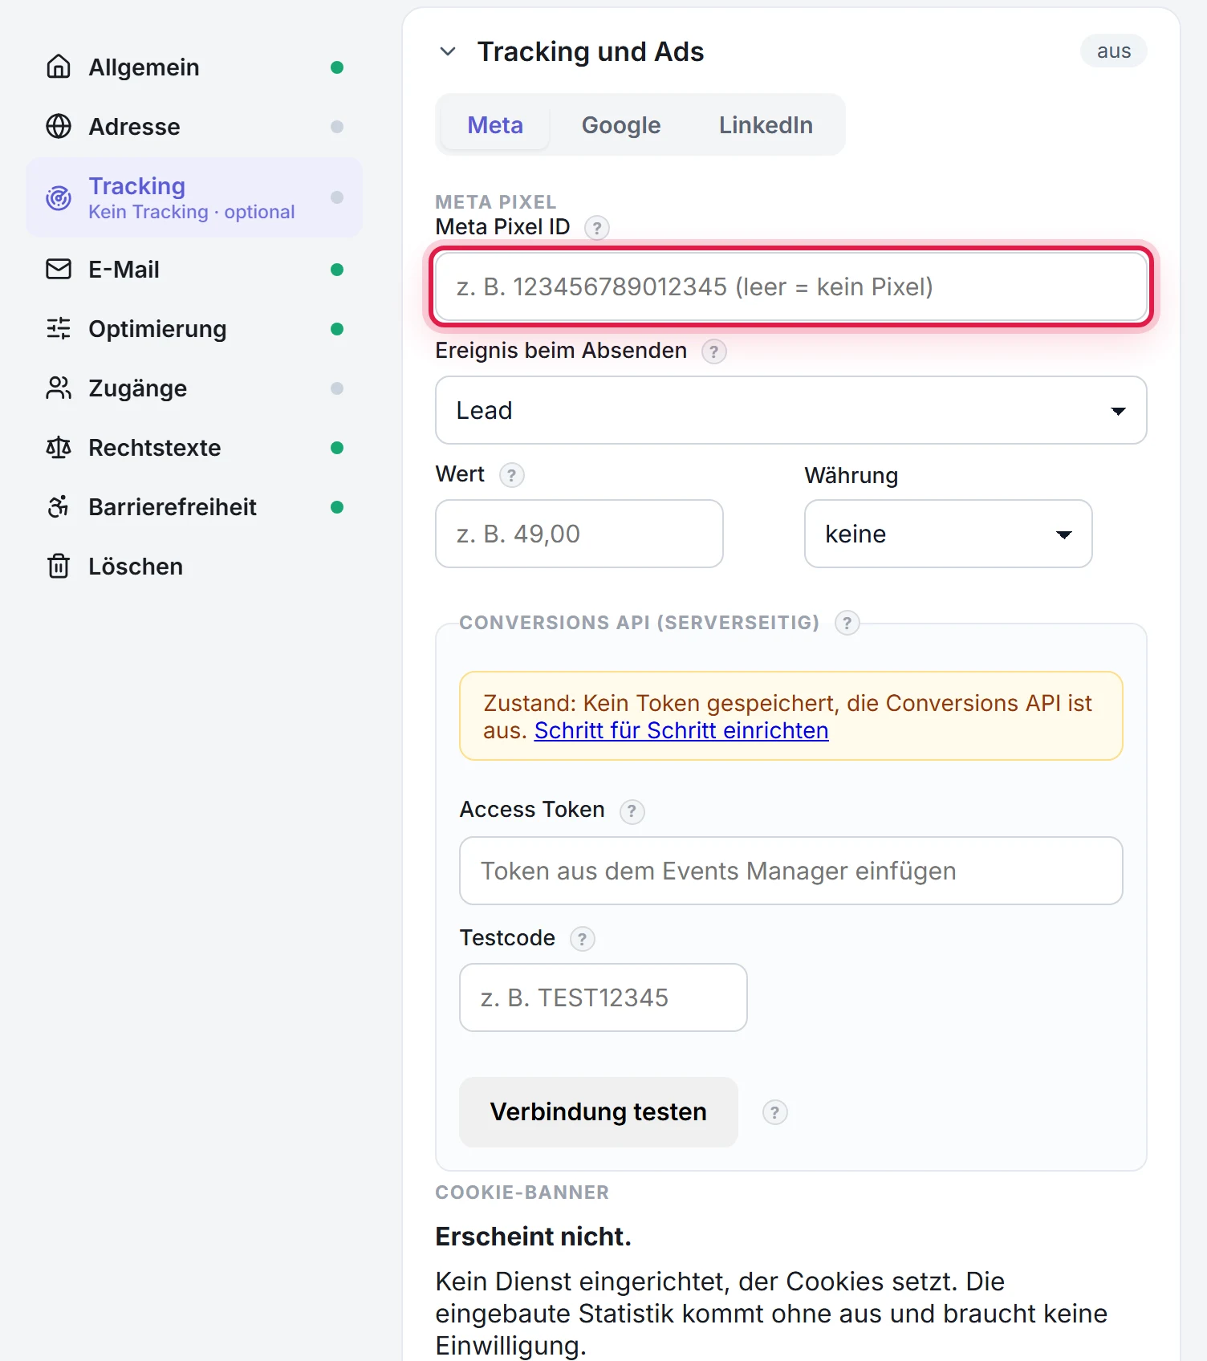Screen dimensions: 1207x1361
Task: Focus the Meta Pixel ID input
Action: coord(790,286)
